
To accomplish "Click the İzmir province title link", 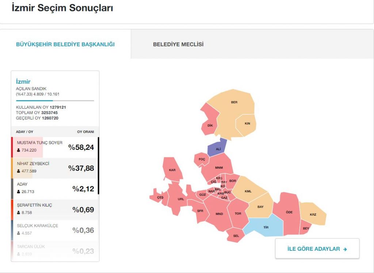I will tap(23, 81).
